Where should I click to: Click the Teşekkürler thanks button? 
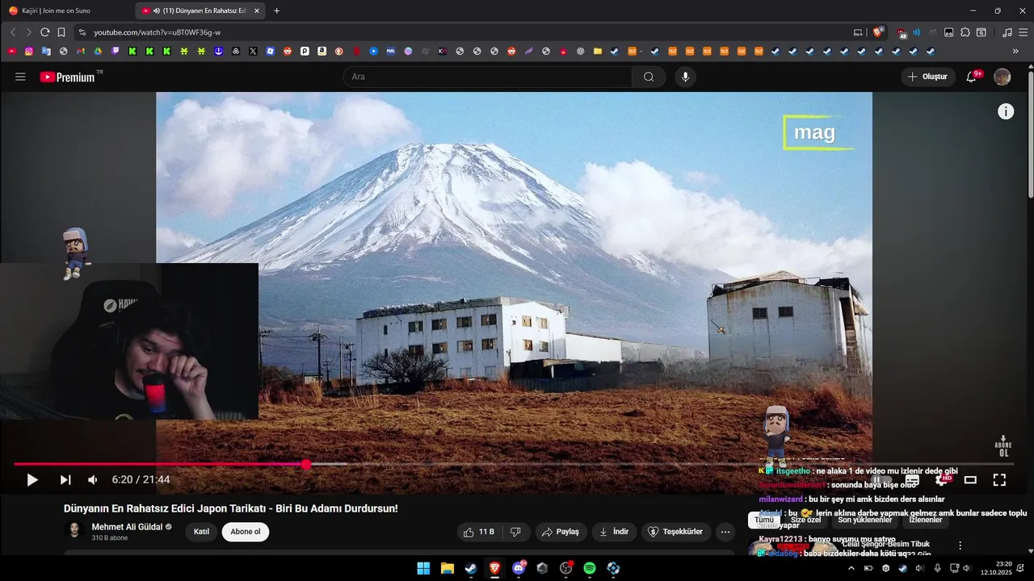(676, 532)
